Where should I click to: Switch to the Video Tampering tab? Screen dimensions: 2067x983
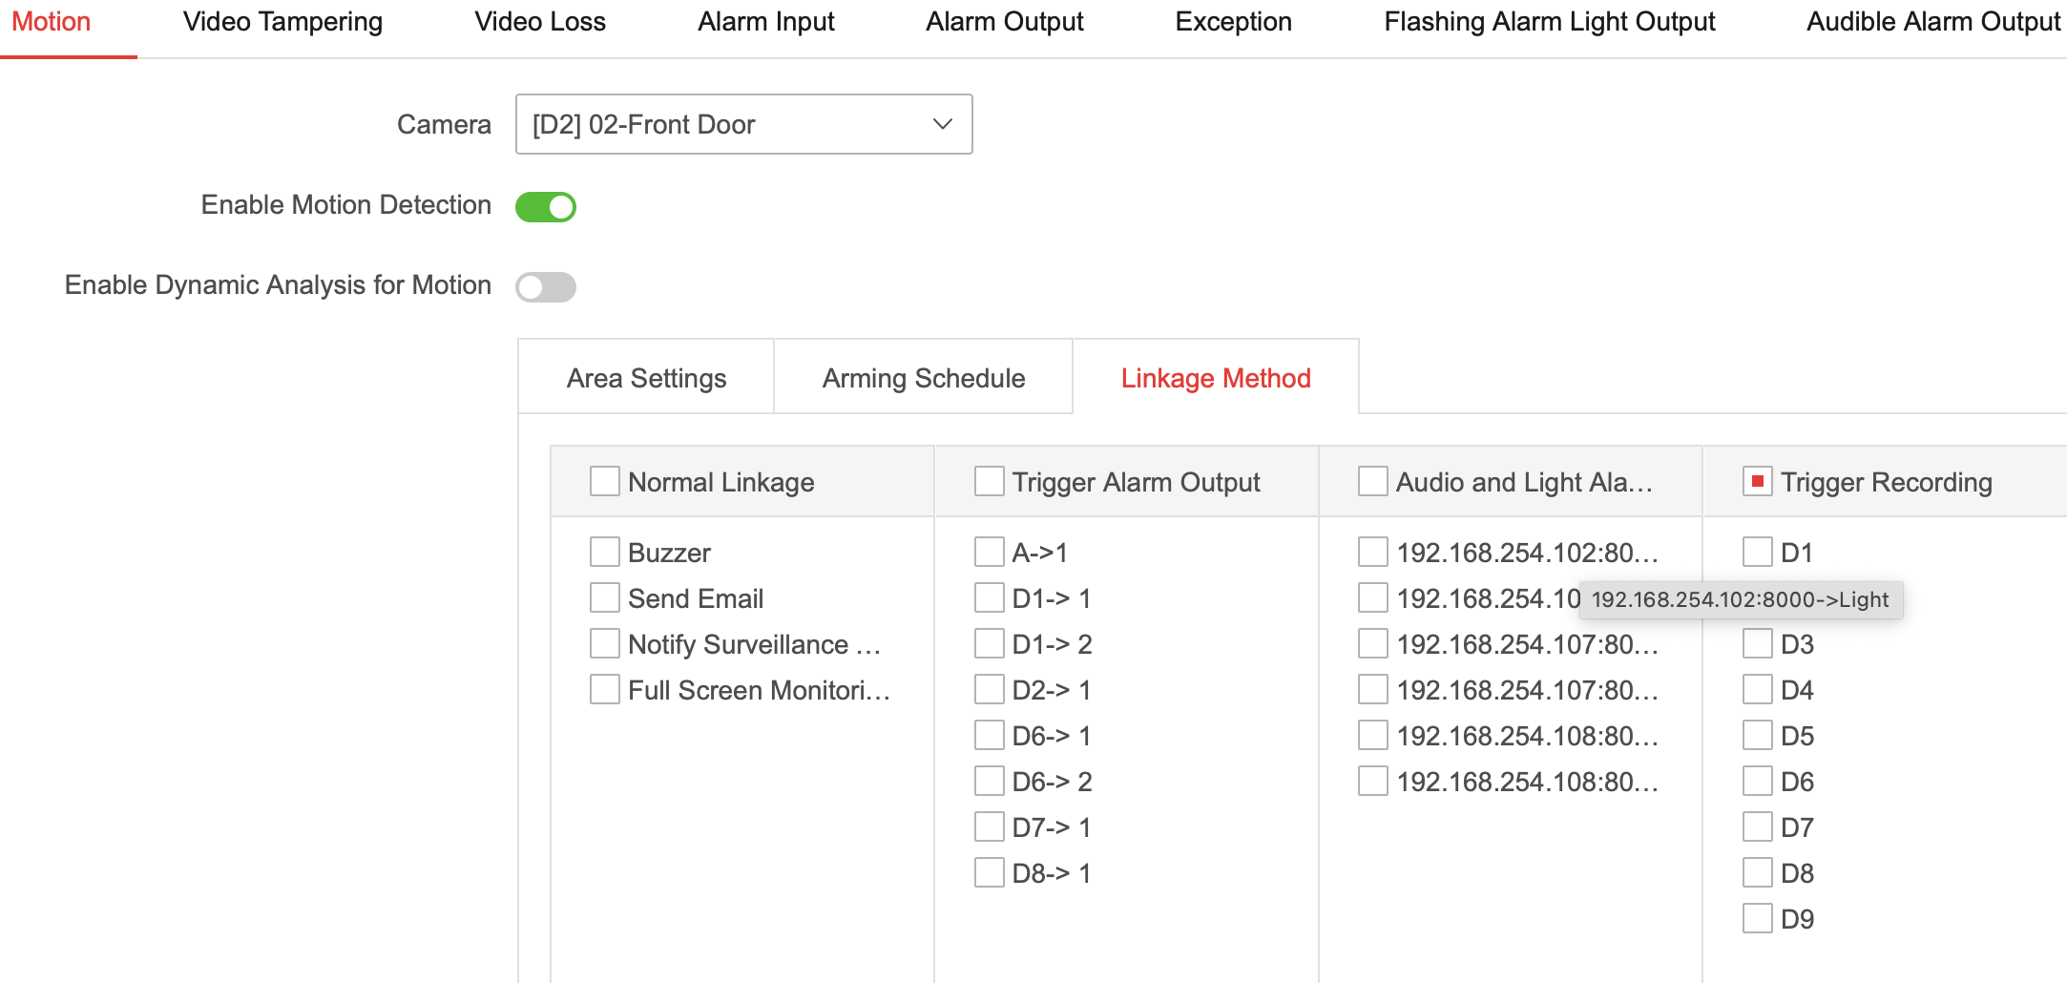point(282,22)
